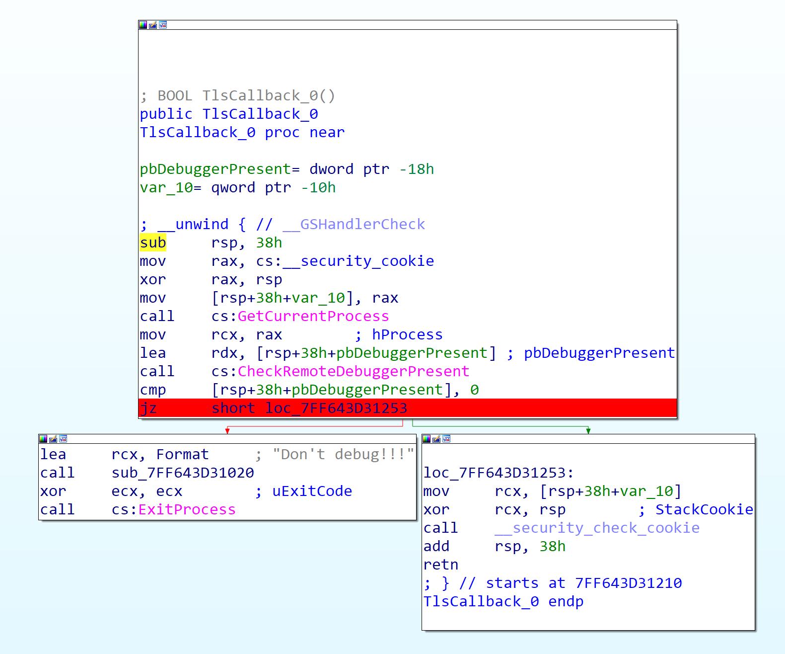Click the ExitProcess import name
Viewport: 785px width, 654px height.
click(x=187, y=509)
